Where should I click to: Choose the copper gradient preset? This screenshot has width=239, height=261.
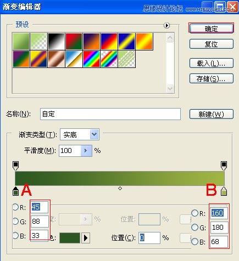[57, 59]
